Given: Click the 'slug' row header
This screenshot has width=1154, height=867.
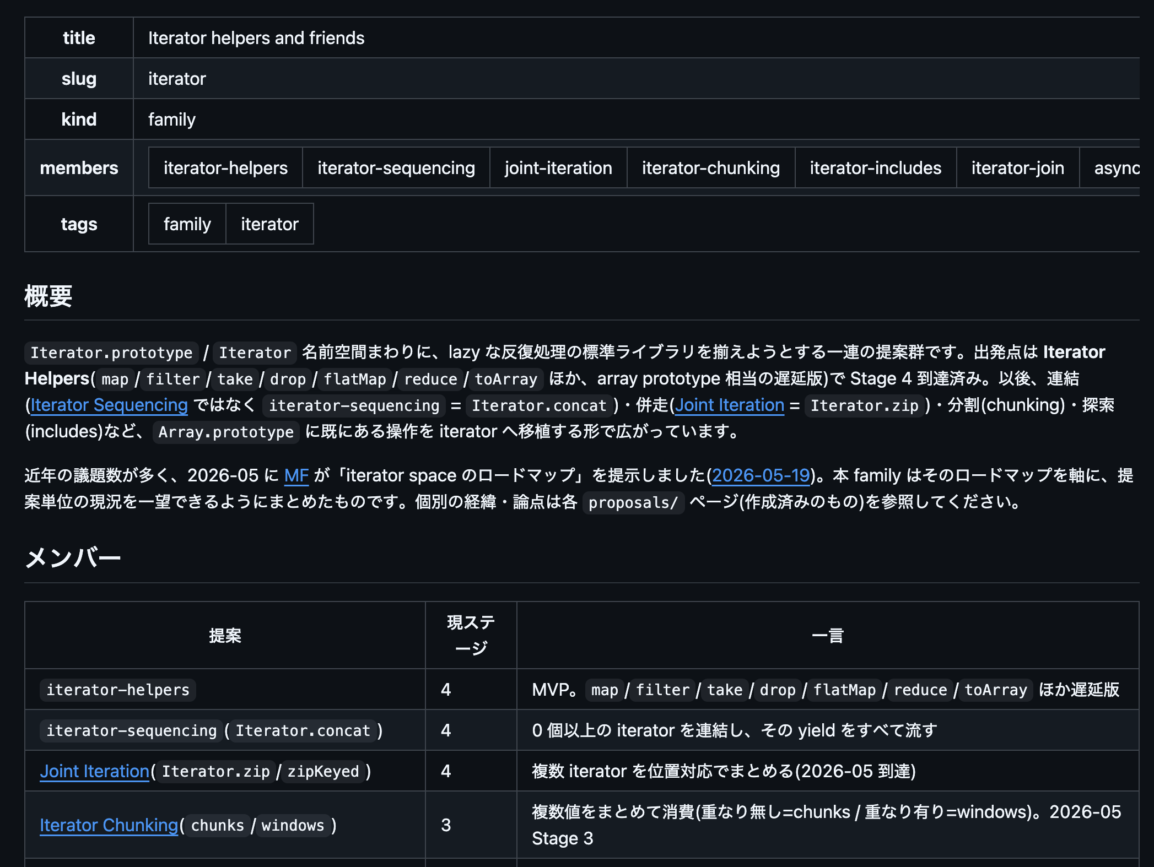Looking at the screenshot, I should (79, 78).
